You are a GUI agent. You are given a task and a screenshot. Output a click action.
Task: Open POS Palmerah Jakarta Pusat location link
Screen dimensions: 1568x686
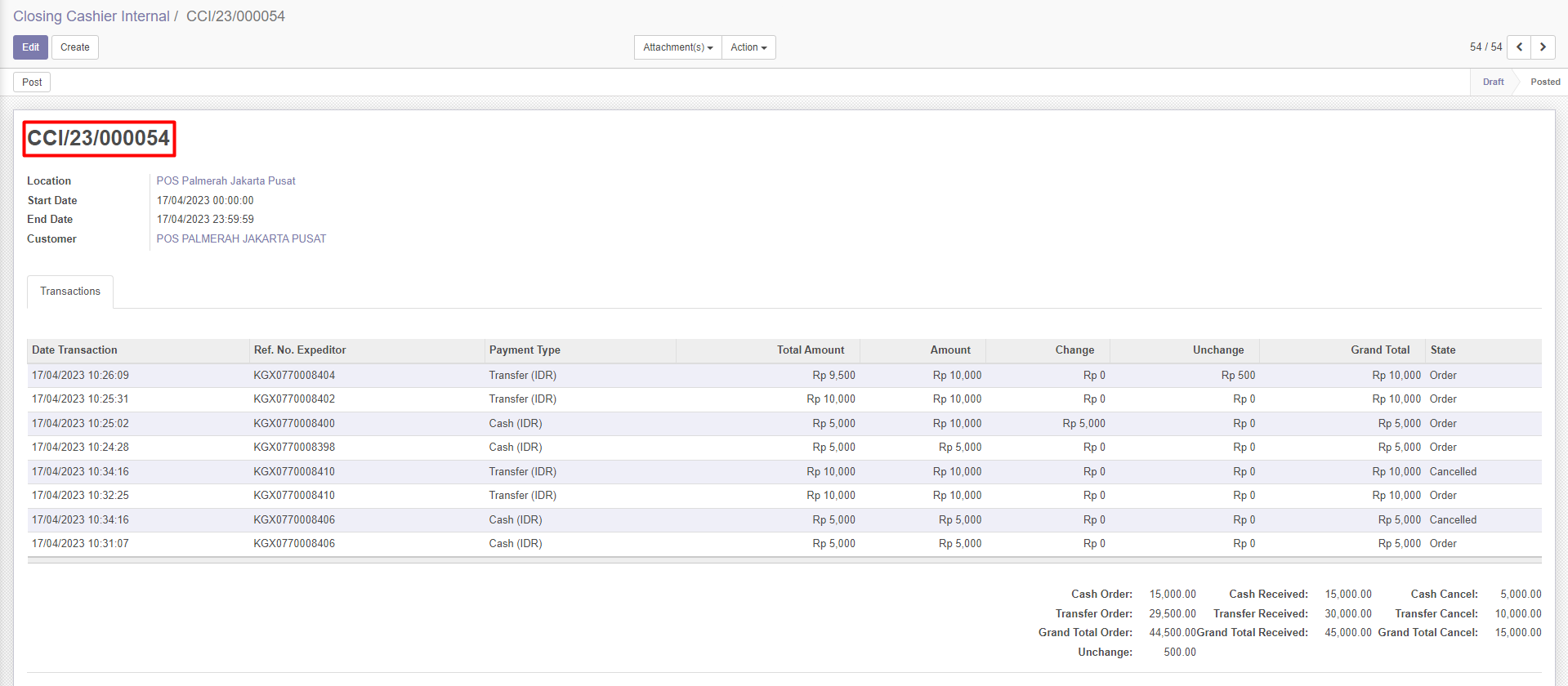point(226,181)
